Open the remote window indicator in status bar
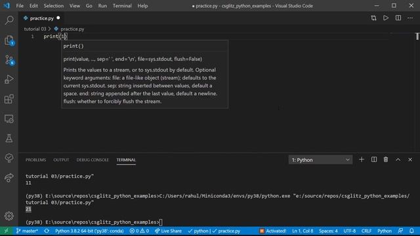420x236 pixels. (x=7, y=231)
